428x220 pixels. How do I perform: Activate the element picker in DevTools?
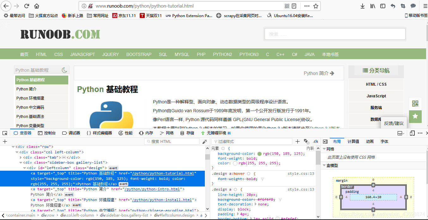[x=5, y=133]
